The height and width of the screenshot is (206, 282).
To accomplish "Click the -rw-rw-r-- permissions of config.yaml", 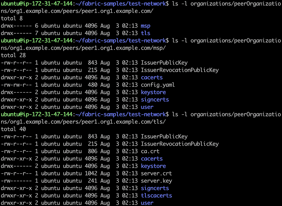I will [17, 85].
